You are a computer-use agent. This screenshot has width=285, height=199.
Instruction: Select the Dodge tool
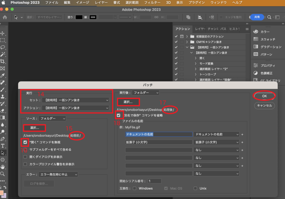coord(3,132)
